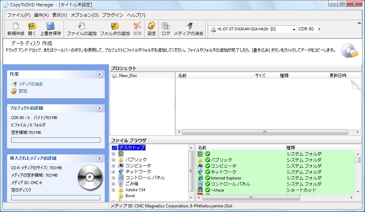Click the コンピュータ icon in the folder tree
The height and width of the screenshot is (212, 365).
pos(121,166)
